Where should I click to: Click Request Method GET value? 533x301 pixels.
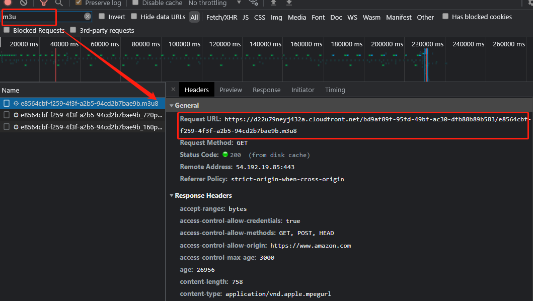(242, 143)
